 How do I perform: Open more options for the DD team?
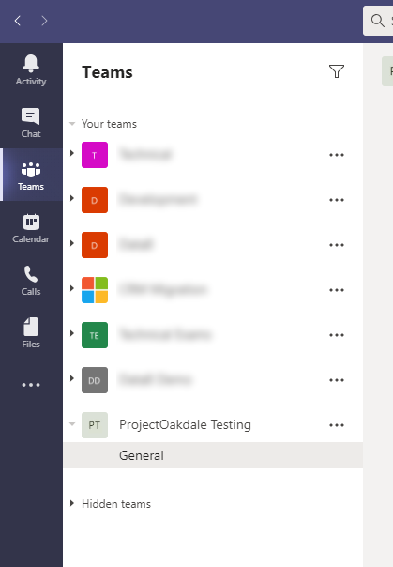tap(337, 380)
